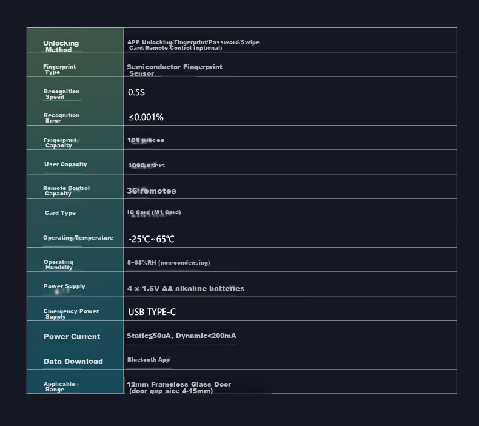Select the '1000 users' value

click(x=146, y=166)
